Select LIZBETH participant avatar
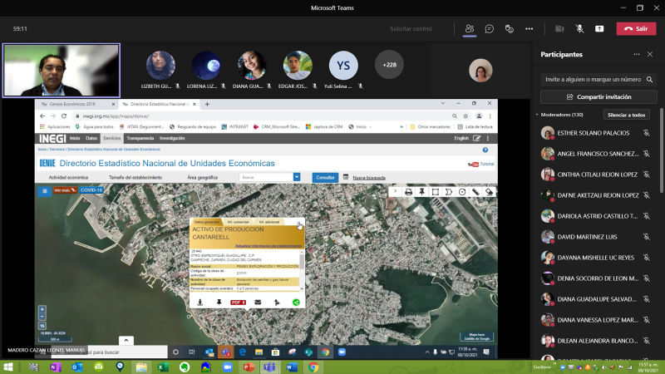This screenshot has width=665, height=374. [x=160, y=66]
